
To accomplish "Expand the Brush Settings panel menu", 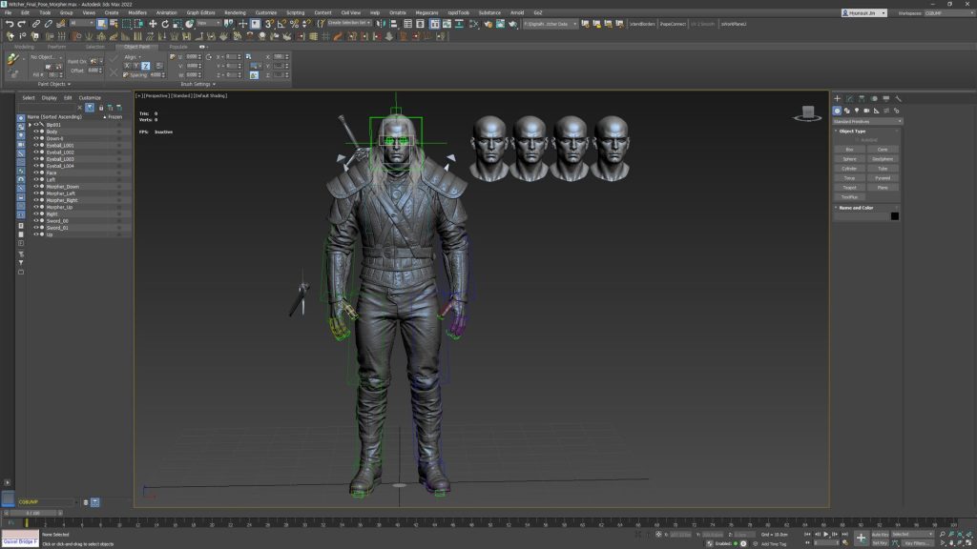I will pyautogui.click(x=198, y=84).
